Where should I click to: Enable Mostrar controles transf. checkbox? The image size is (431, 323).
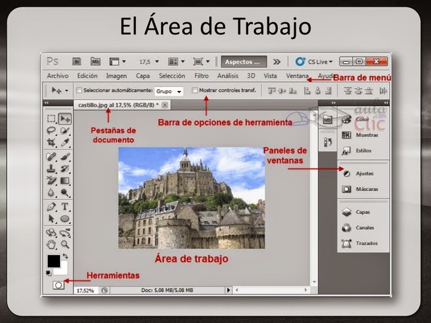click(195, 90)
